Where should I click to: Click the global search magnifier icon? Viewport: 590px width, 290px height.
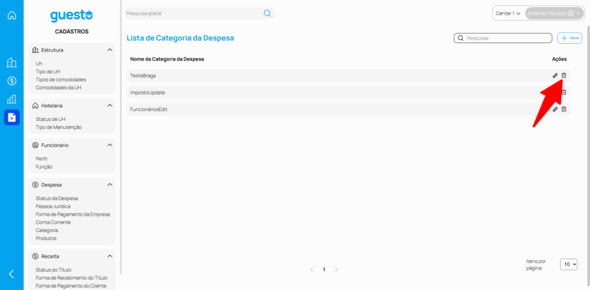click(x=267, y=13)
